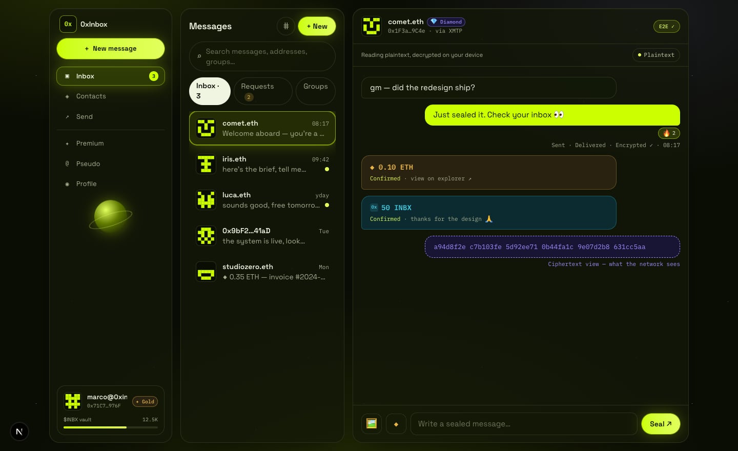The height and width of the screenshot is (451, 738).
Task: Click the 0x token icon beside 50 INBX
Action: pos(374,207)
